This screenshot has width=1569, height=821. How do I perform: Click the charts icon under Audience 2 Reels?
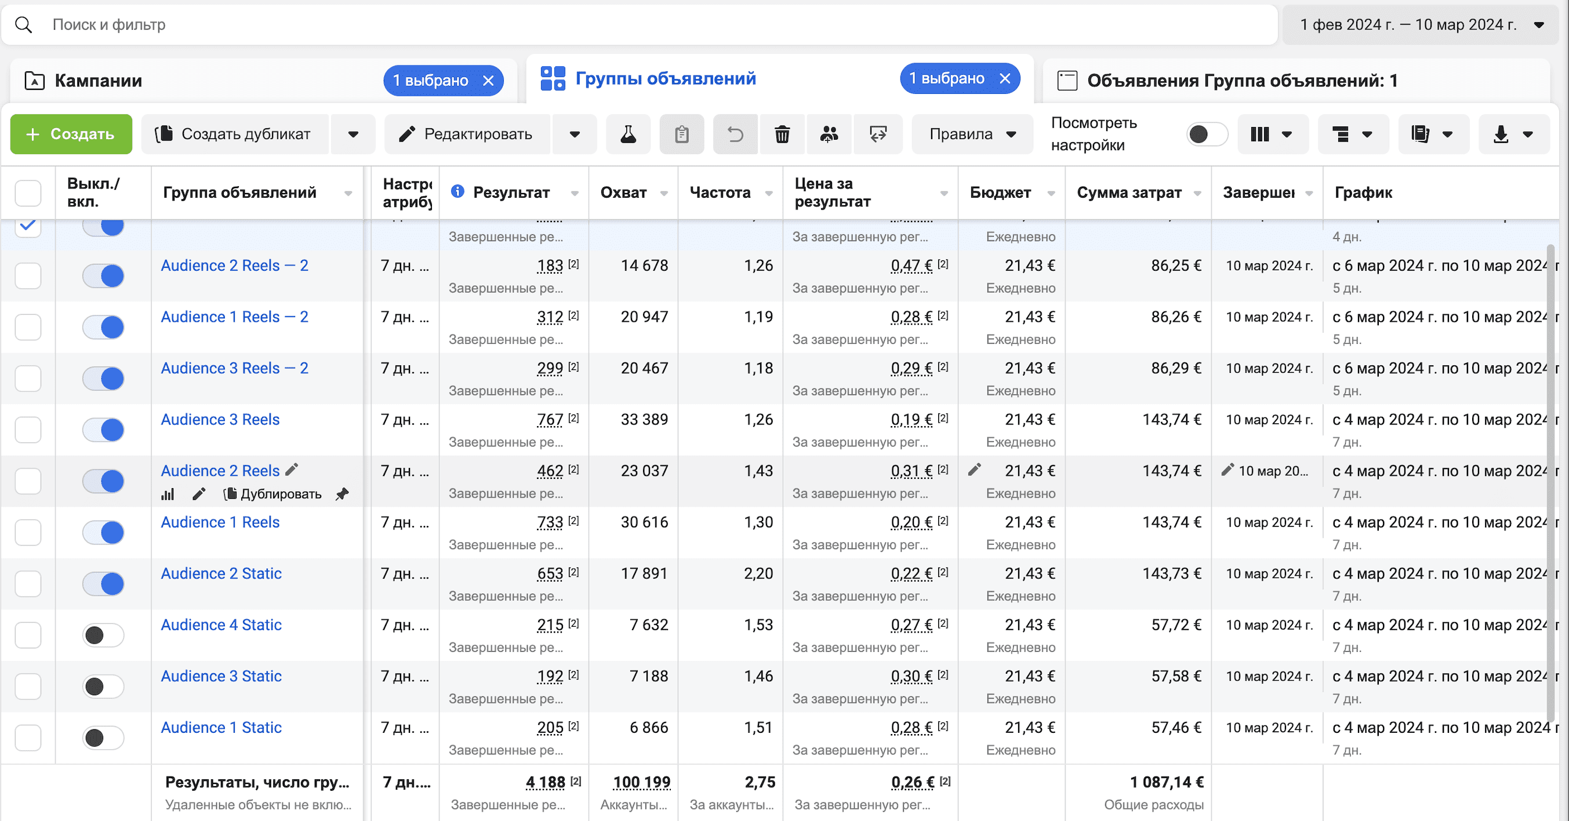point(168,494)
